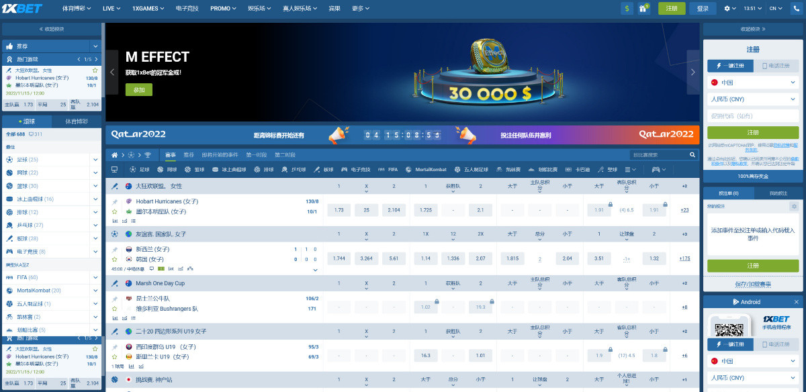The image size is (806, 392).
Task: Click the Qatar2022 countdown banner
Action: pyautogui.click(x=402, y=135)
